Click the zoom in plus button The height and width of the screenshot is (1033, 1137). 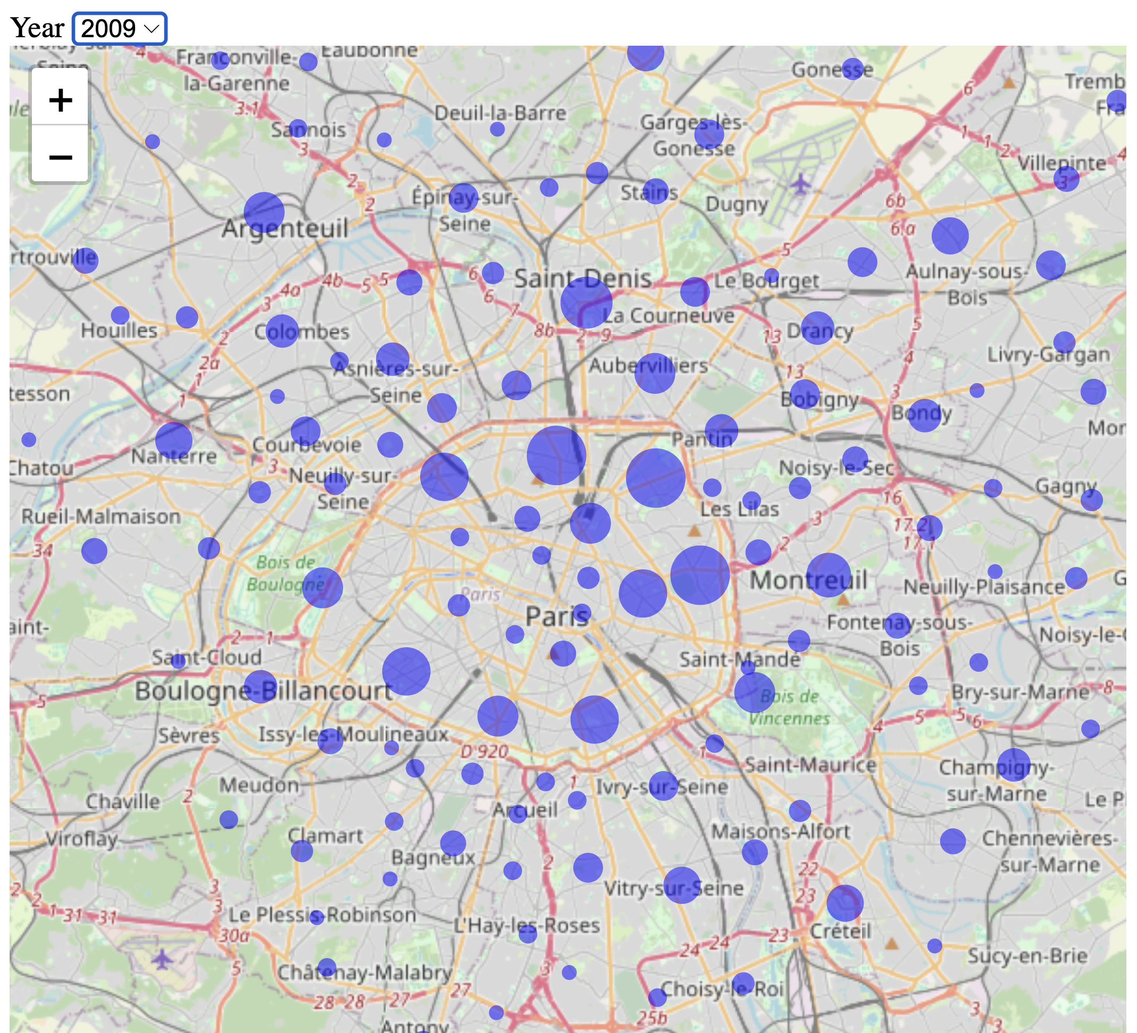click(60, 100)
